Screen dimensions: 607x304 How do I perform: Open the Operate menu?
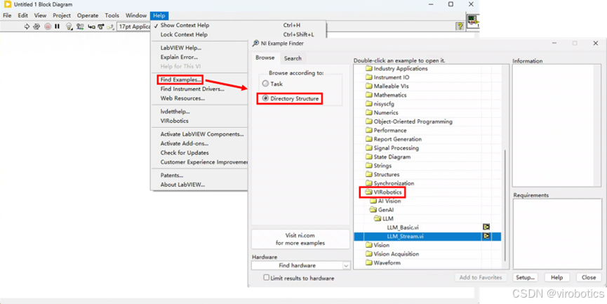(x=88, y=15)
